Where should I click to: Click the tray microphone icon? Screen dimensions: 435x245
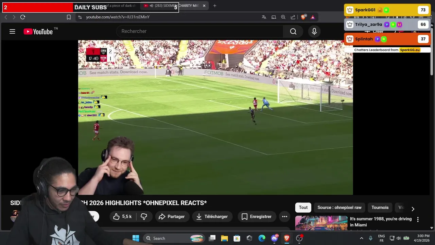370,238
